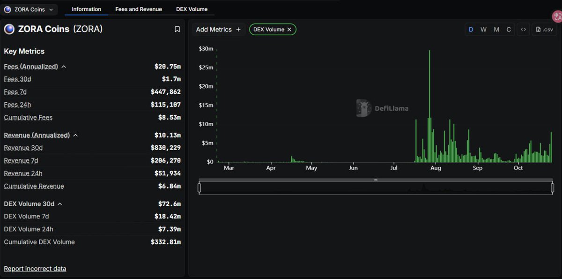
Task: Open the DEX Volume tab
Action: [x=192, y=9]
